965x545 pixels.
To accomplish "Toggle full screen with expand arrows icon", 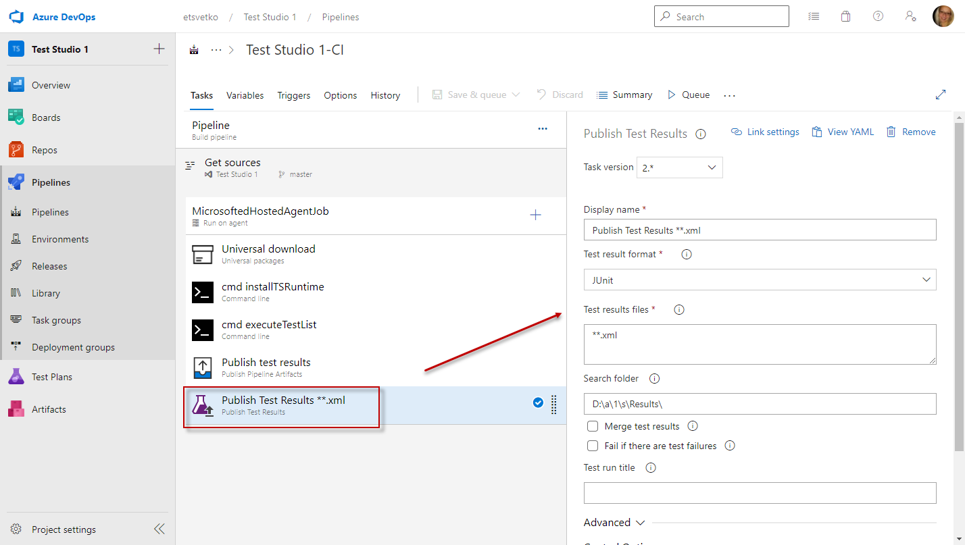I will pos(941,95).
